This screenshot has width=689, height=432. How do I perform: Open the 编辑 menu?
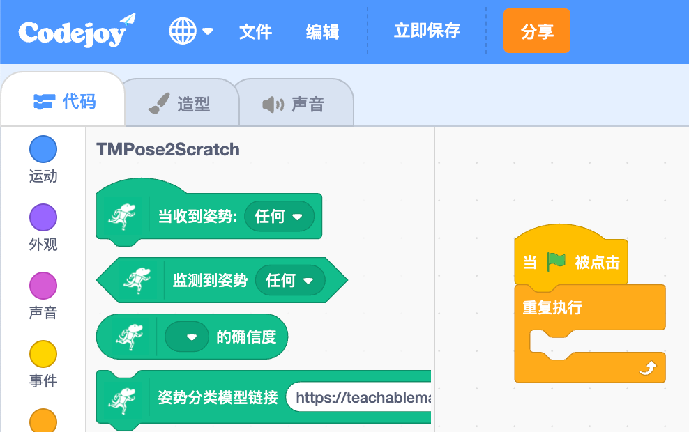tap(322, 31)
